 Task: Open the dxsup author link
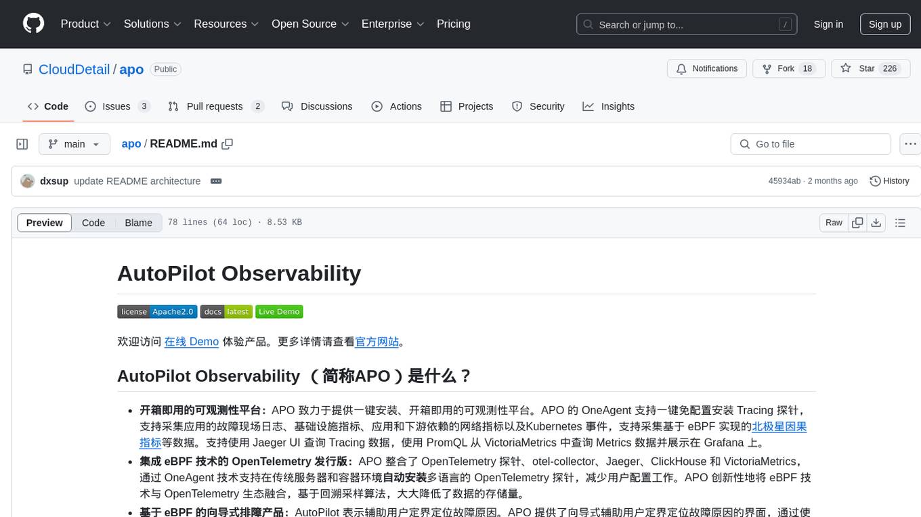coord(54,181)
